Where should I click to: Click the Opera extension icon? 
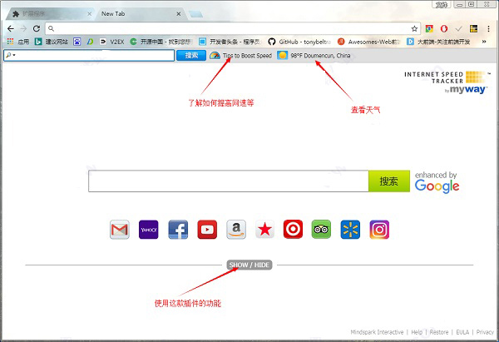pos(444,28)
